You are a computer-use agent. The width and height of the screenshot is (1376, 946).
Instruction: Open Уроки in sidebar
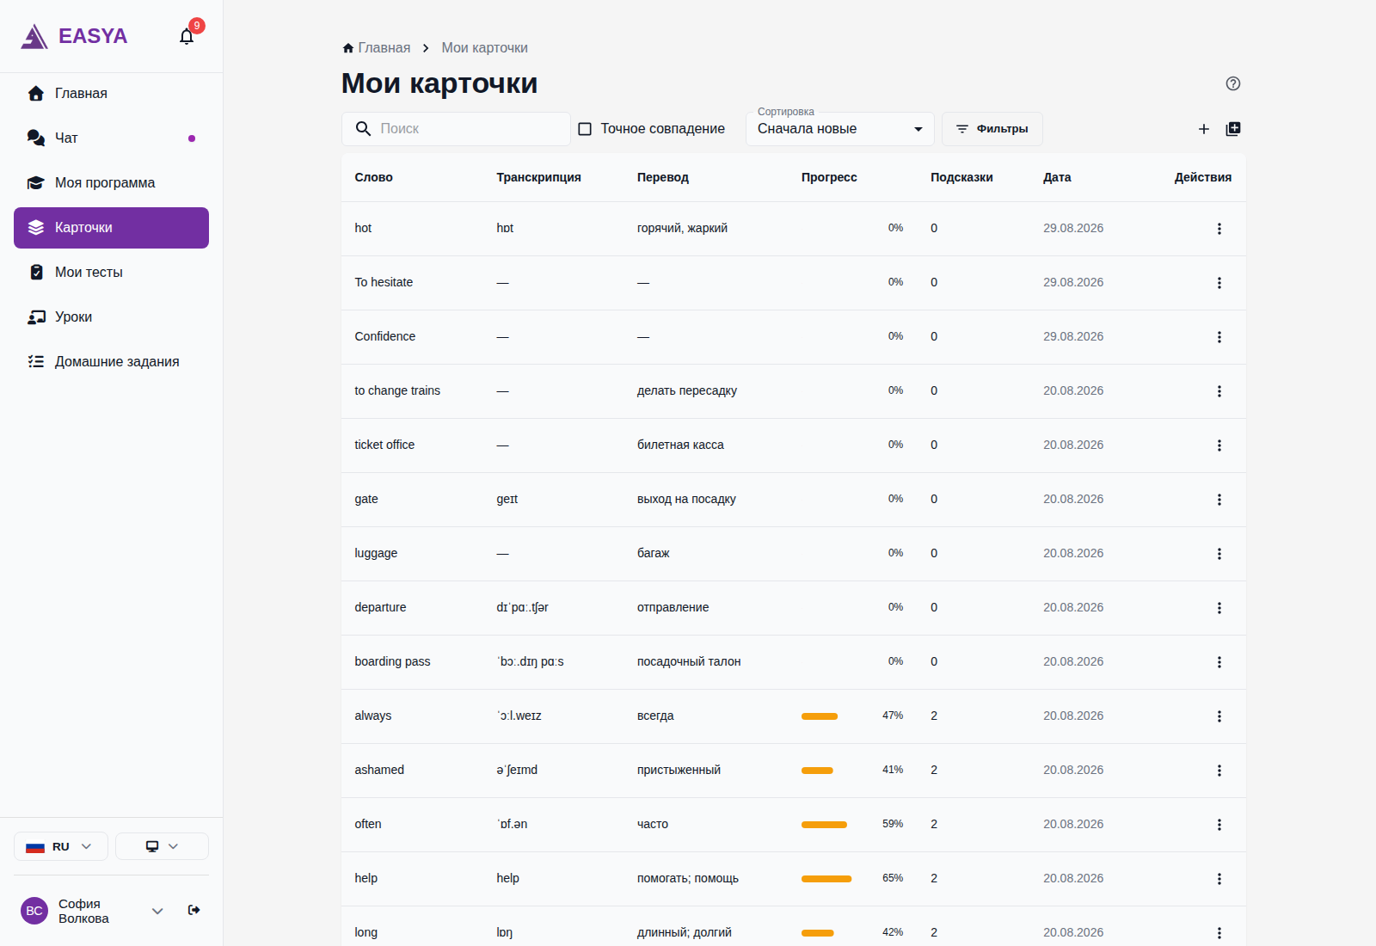click(x=111, y=317)
